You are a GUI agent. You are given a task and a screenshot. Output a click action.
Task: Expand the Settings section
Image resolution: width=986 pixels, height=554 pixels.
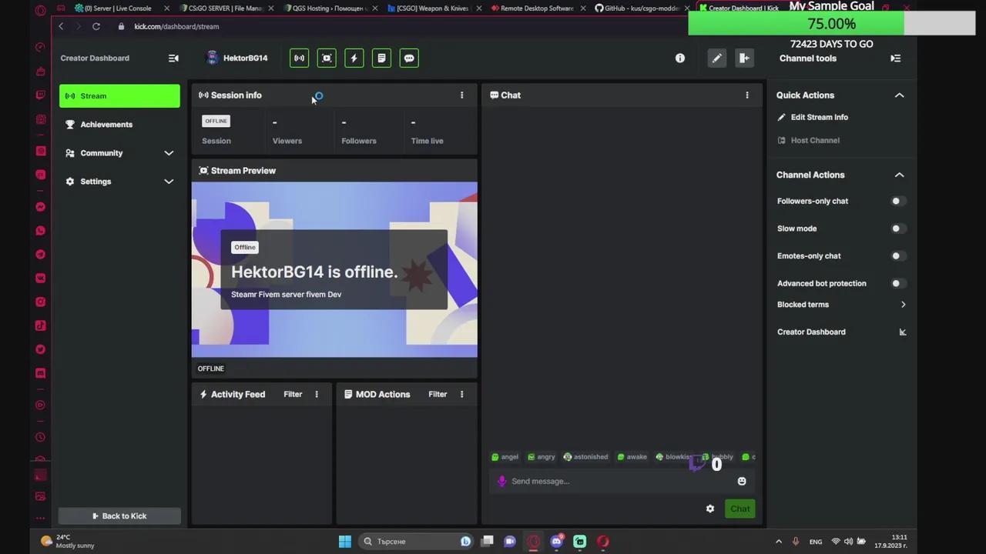coord(169,181)
